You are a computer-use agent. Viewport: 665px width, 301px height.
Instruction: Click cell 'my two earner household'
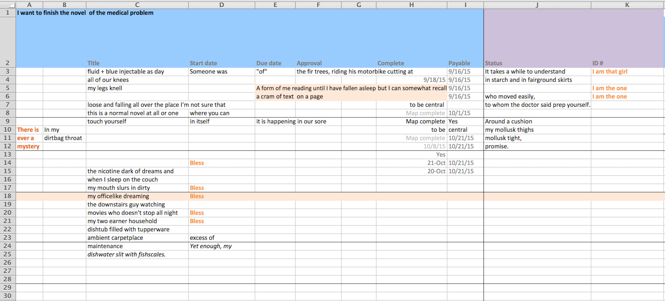(137, 221)
